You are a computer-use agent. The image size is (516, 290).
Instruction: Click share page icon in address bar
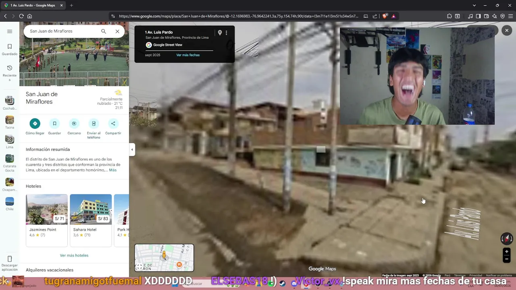[x=375, y=16]
